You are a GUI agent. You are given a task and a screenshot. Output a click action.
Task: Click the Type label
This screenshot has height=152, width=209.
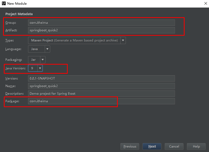click(9, 40)
